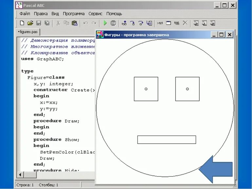The height and width of the screenshot is (189, 252).
Task: Click the gray X toolbar icon
Action: pyautogui.click(x=185, y=23)
